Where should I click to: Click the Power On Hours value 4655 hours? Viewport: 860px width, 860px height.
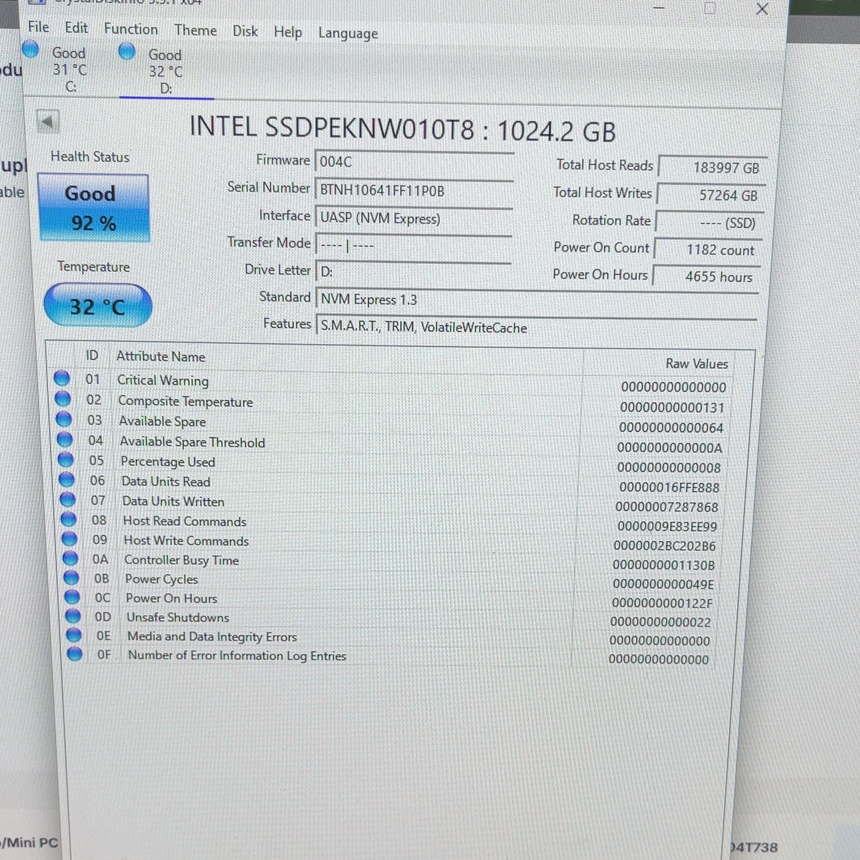[706, 277]
